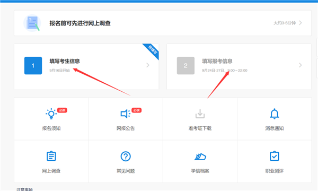This screenshot has height=191, width=318.
Task: Expand the 填写考生信息 chevron arrow
Action: [x=148, y=65]
